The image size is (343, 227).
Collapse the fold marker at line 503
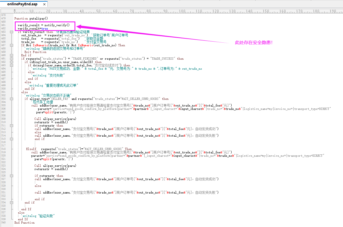point(11,99)
